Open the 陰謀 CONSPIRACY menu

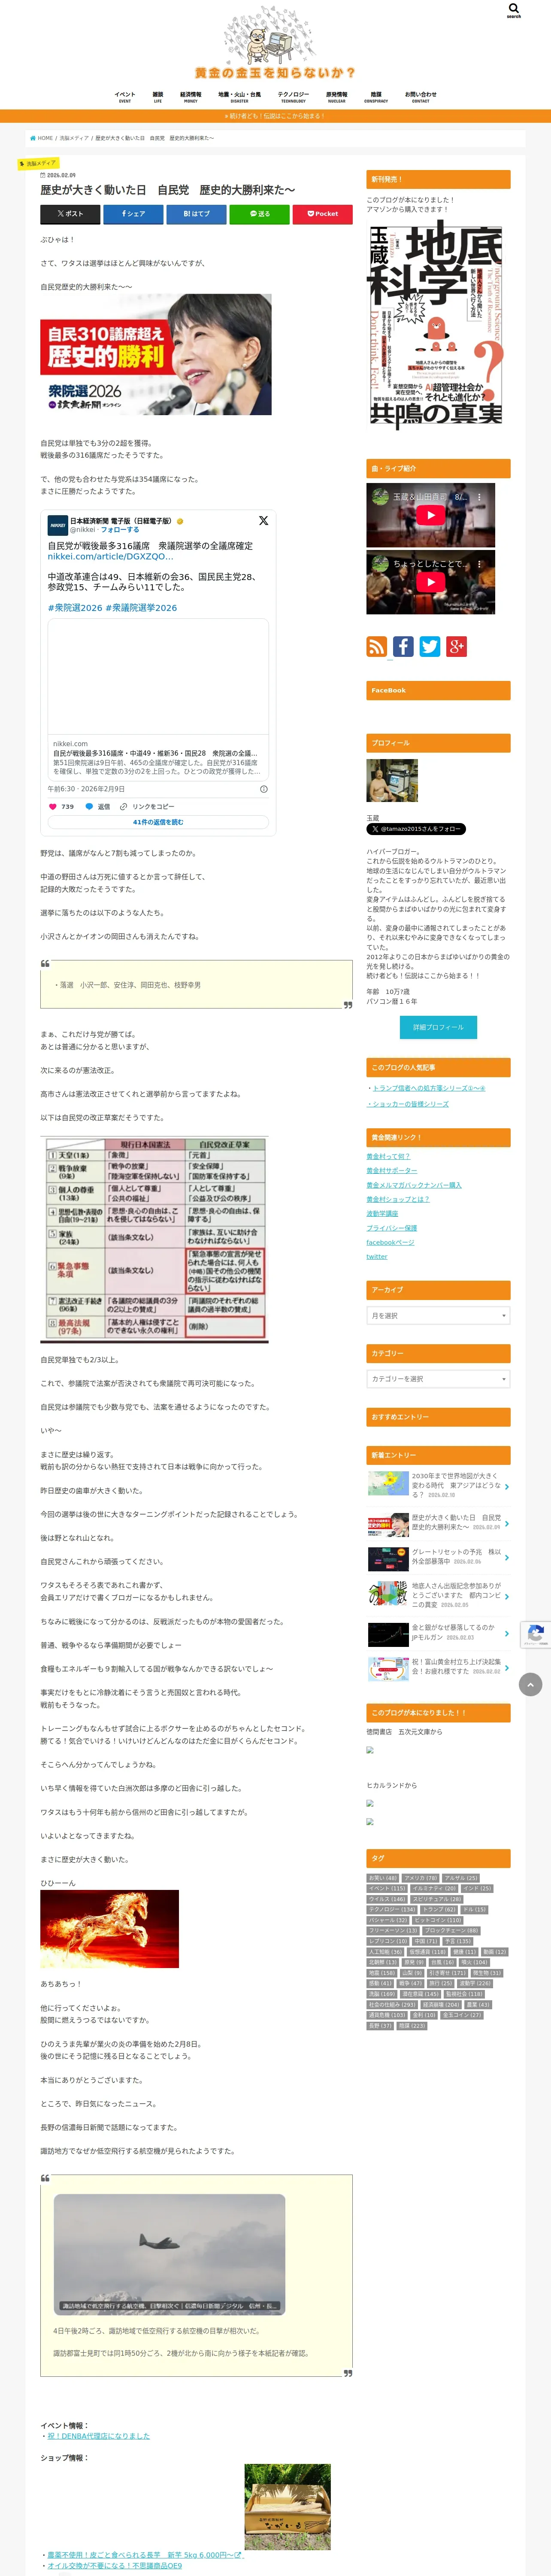tap(376, 97)
